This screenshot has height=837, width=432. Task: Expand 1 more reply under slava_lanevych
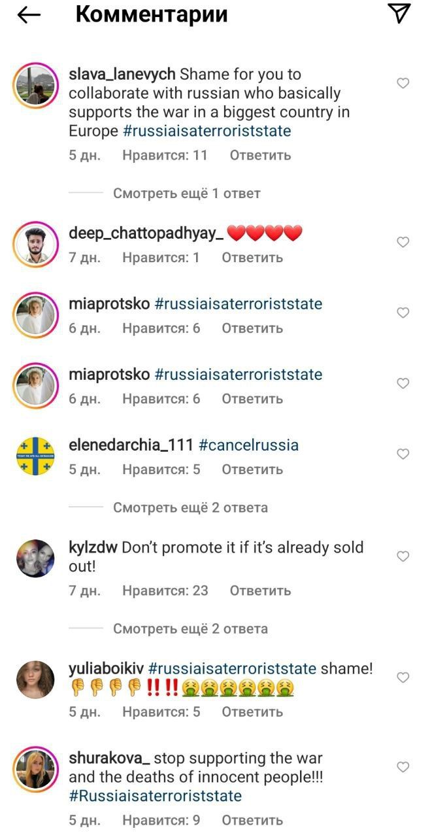tap(186, 194)
